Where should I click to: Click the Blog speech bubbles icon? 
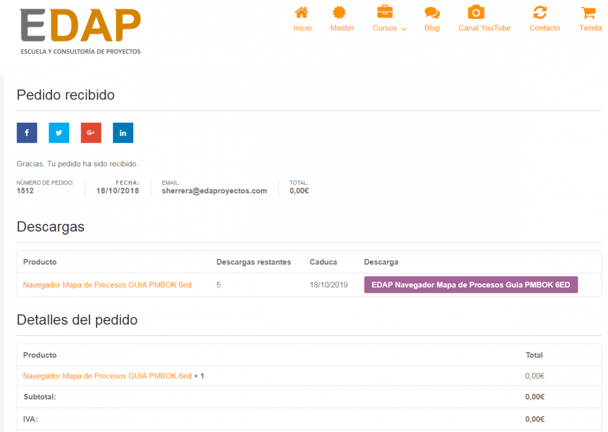pos(432,13)
